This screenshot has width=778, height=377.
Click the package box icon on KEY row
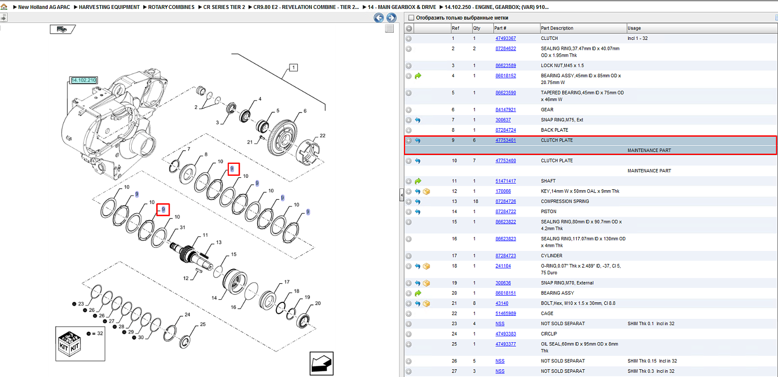tap(426, 191)
